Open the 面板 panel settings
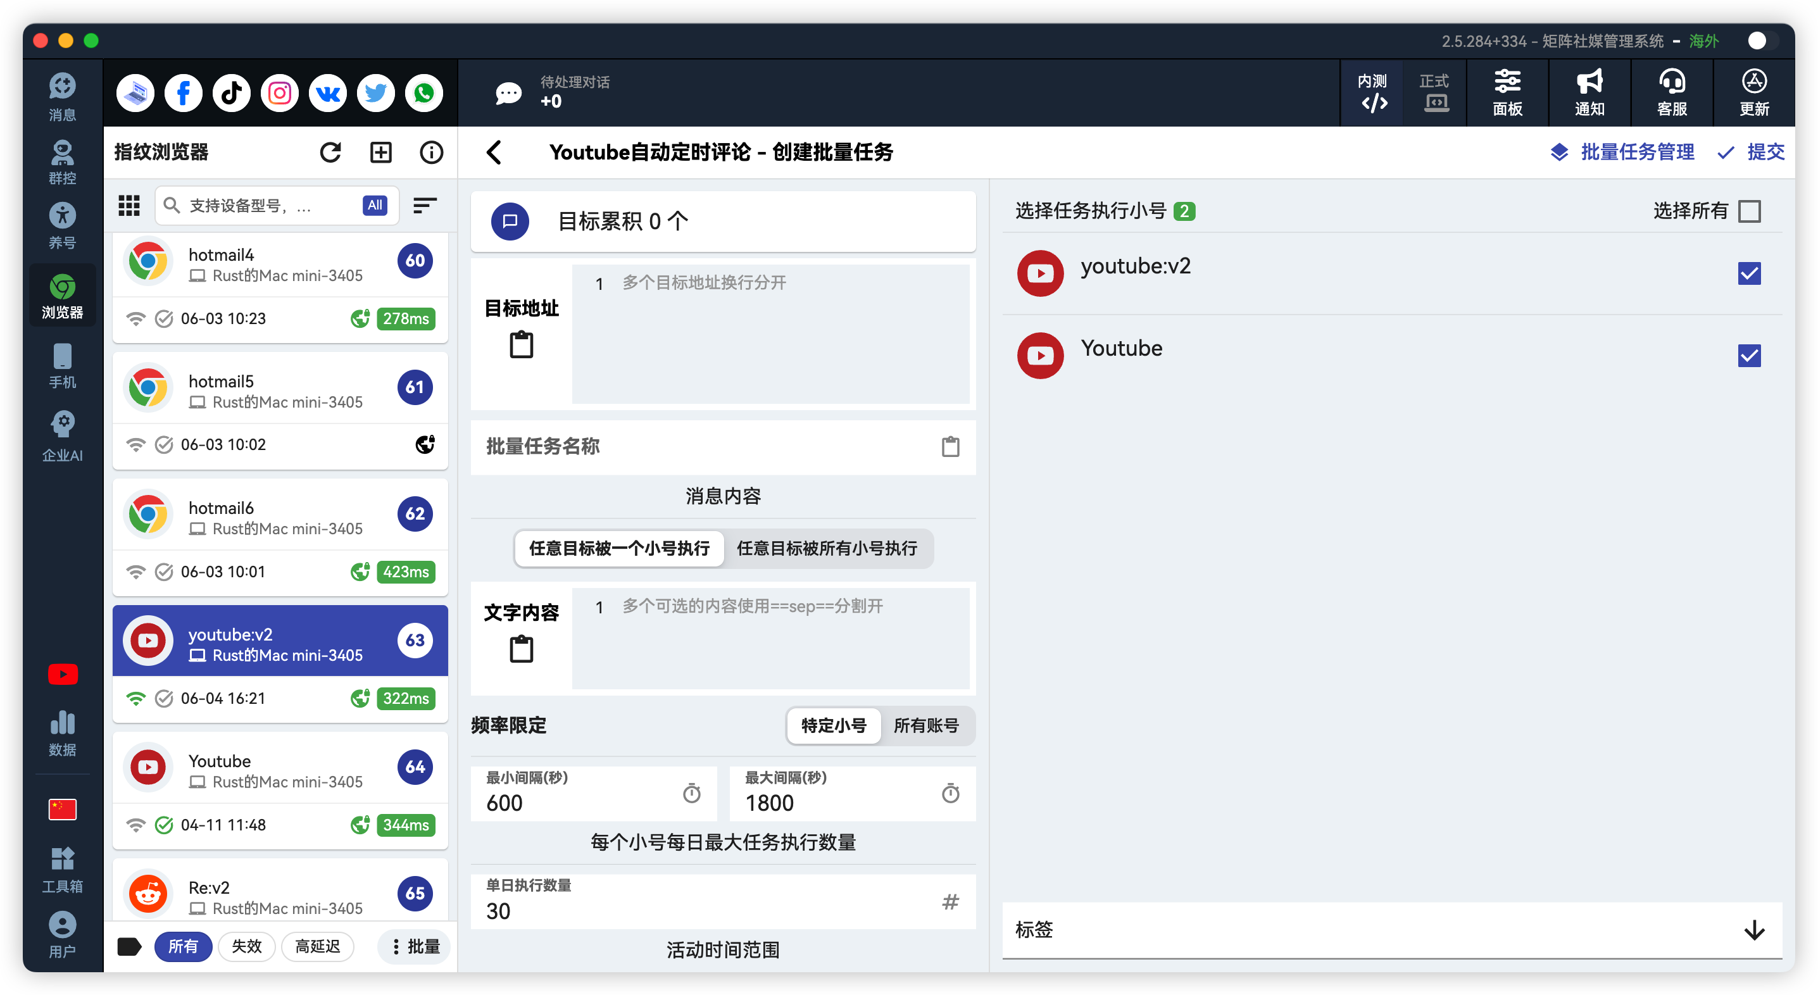This screenshot has height=995, width=1818. click(x=1507, y=93)
